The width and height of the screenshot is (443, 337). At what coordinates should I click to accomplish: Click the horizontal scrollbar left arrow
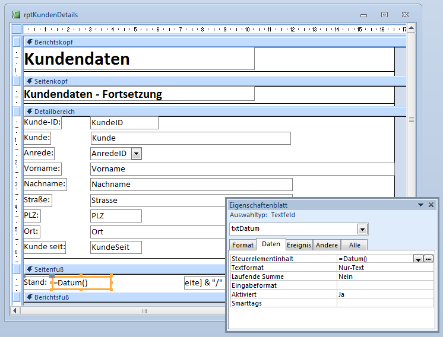point(15,311)
